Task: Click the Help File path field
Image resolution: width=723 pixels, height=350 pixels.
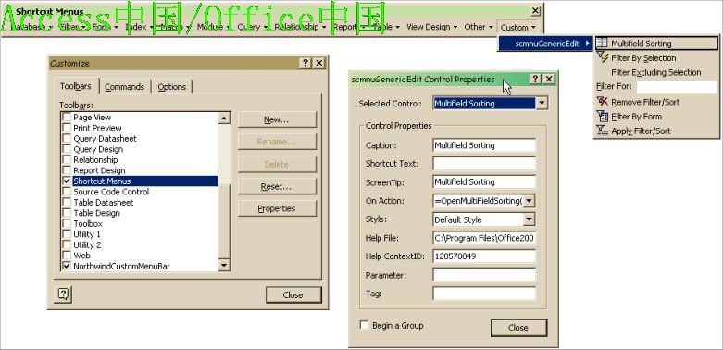Action: click(484, 238)
